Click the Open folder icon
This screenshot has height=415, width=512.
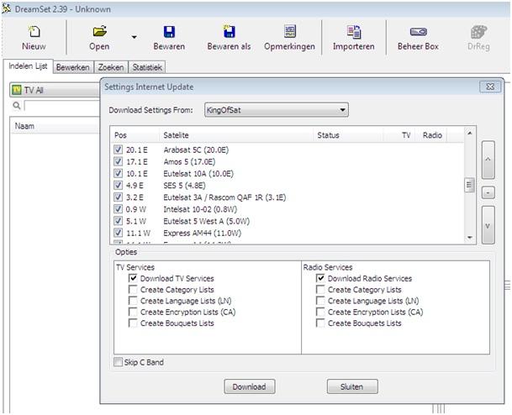pyautogui.click(x=99, y=32)
